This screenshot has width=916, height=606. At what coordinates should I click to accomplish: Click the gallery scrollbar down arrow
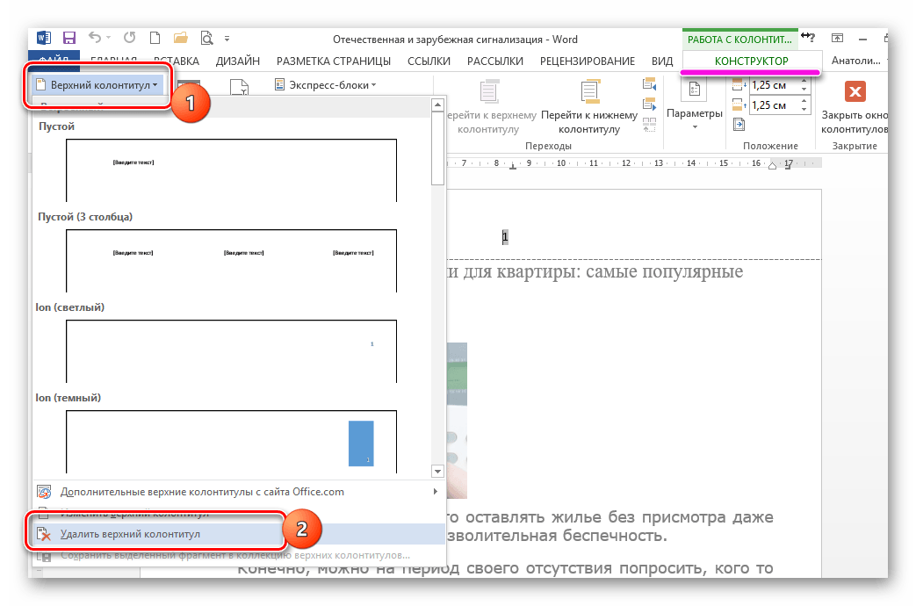pyautogui.click(x=437, y=472)
